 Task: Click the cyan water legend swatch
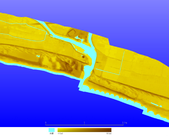click(52, 130)
